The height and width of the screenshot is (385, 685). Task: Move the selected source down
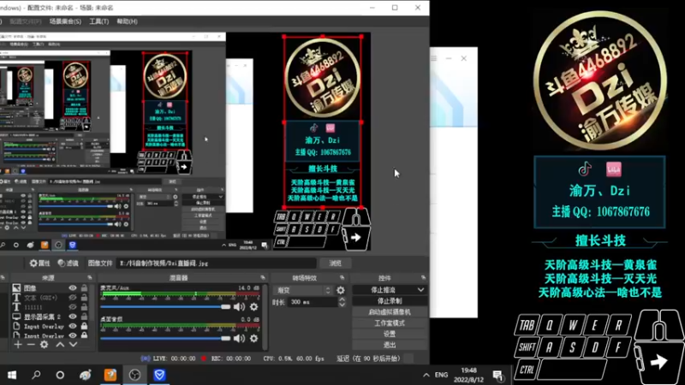73,345
